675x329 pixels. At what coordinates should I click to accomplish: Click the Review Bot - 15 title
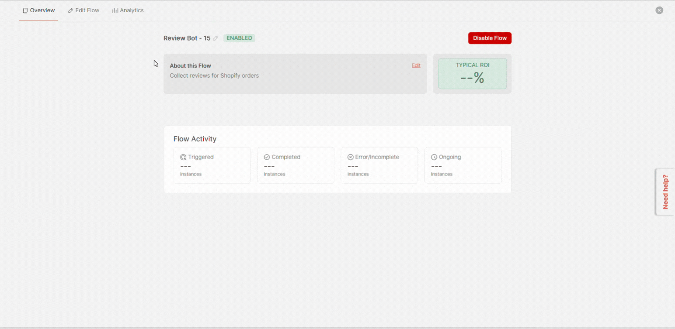pos(187,38)
